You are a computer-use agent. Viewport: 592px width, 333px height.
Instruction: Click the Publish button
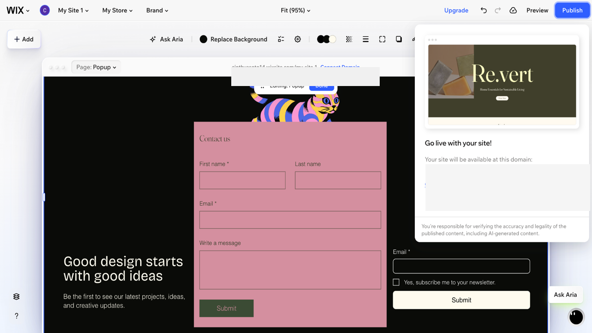(572, 10)
